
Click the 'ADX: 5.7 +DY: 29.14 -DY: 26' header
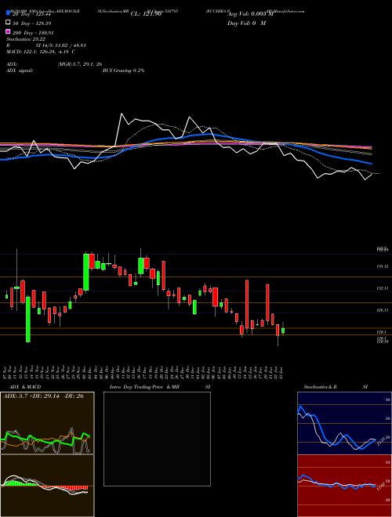43,396
